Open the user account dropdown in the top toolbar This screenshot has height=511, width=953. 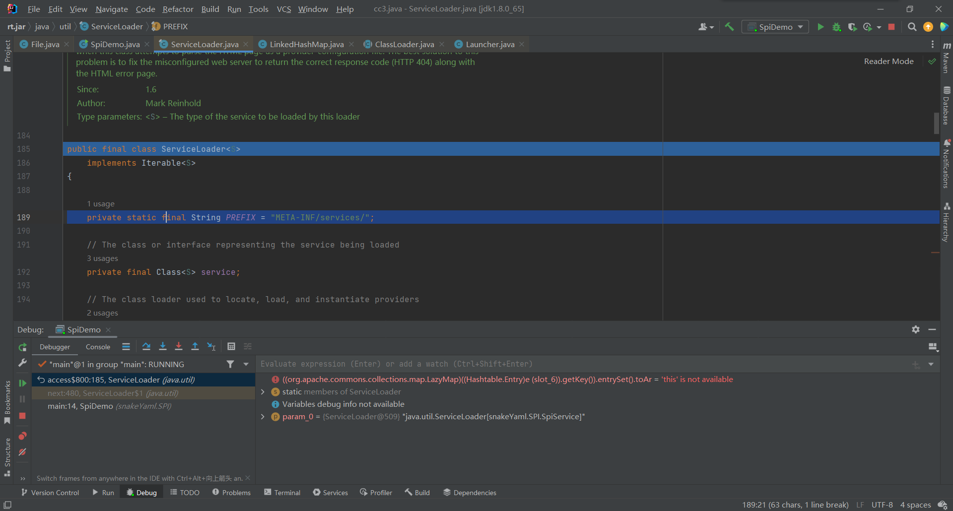[x=706, y=27]
